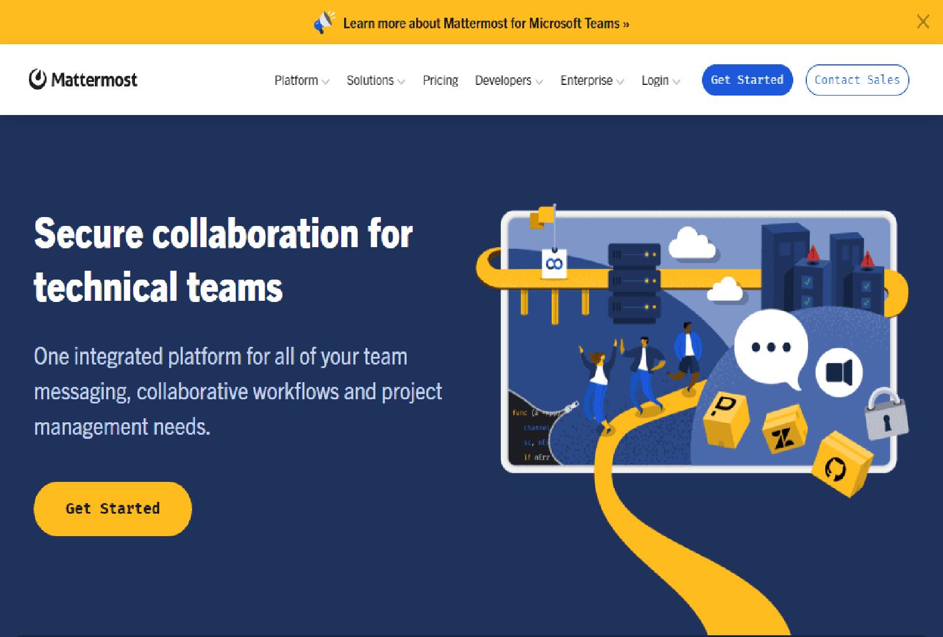The width and height of the screenshot is (943, 637).
Task: Expand the Platform dropdown menu
Action: (x=302, y=80)
